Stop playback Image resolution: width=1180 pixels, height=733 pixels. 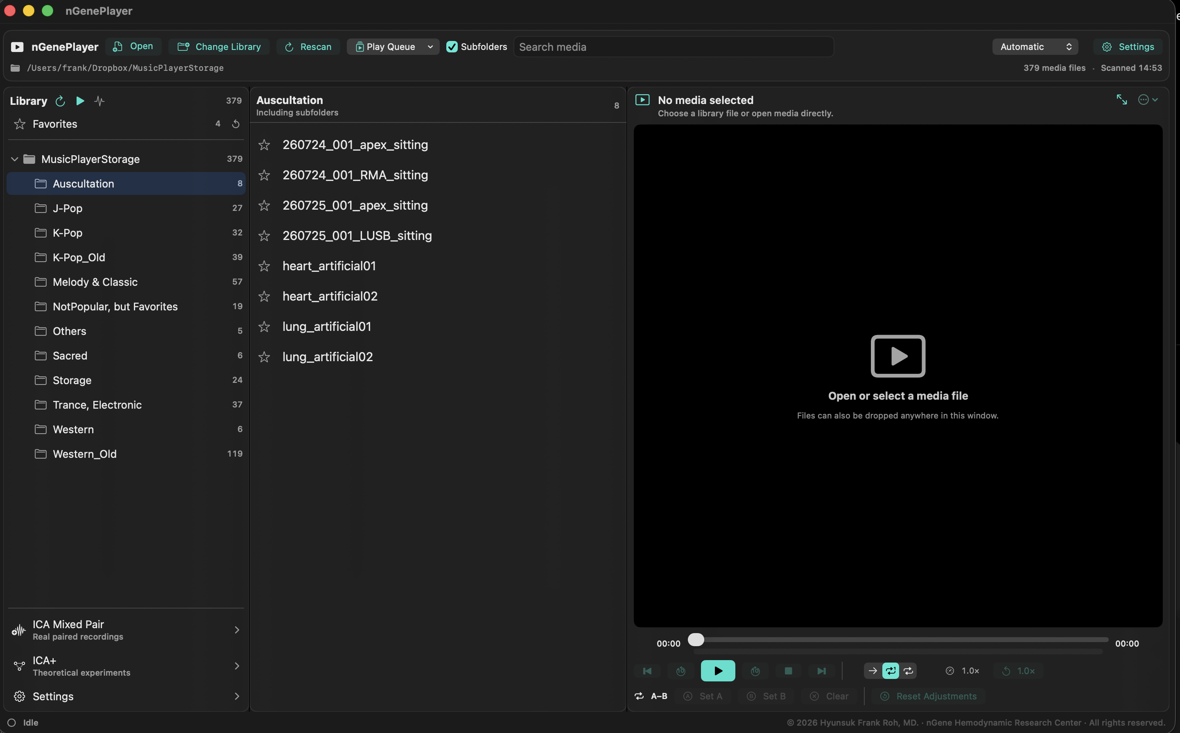[x=789, y=671]
